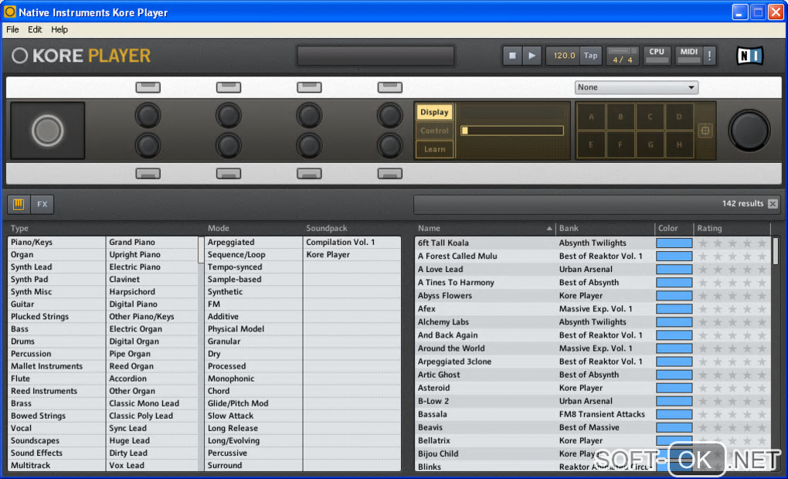The image size is (788, 479).
Task: Click the second upper controller button
Action: click(229, 87)
